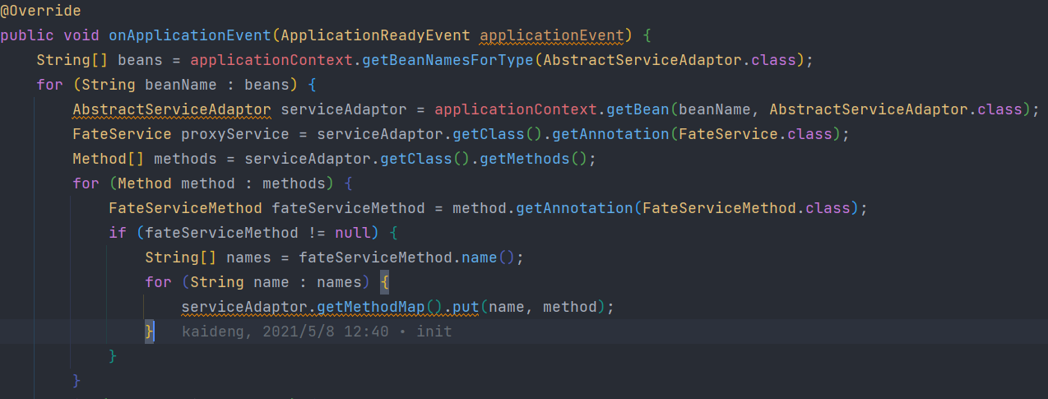
Task: Click the public keyword
Action: [27, 35]
